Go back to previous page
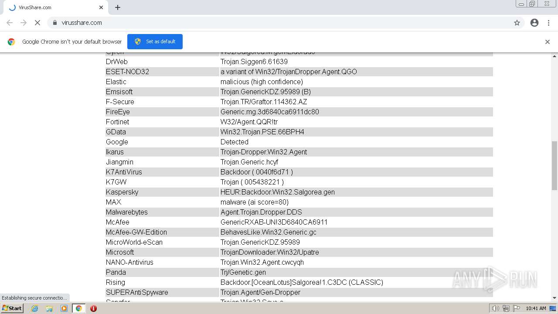The width and height of the screenshot is (558, 314). tap(10, 23)
